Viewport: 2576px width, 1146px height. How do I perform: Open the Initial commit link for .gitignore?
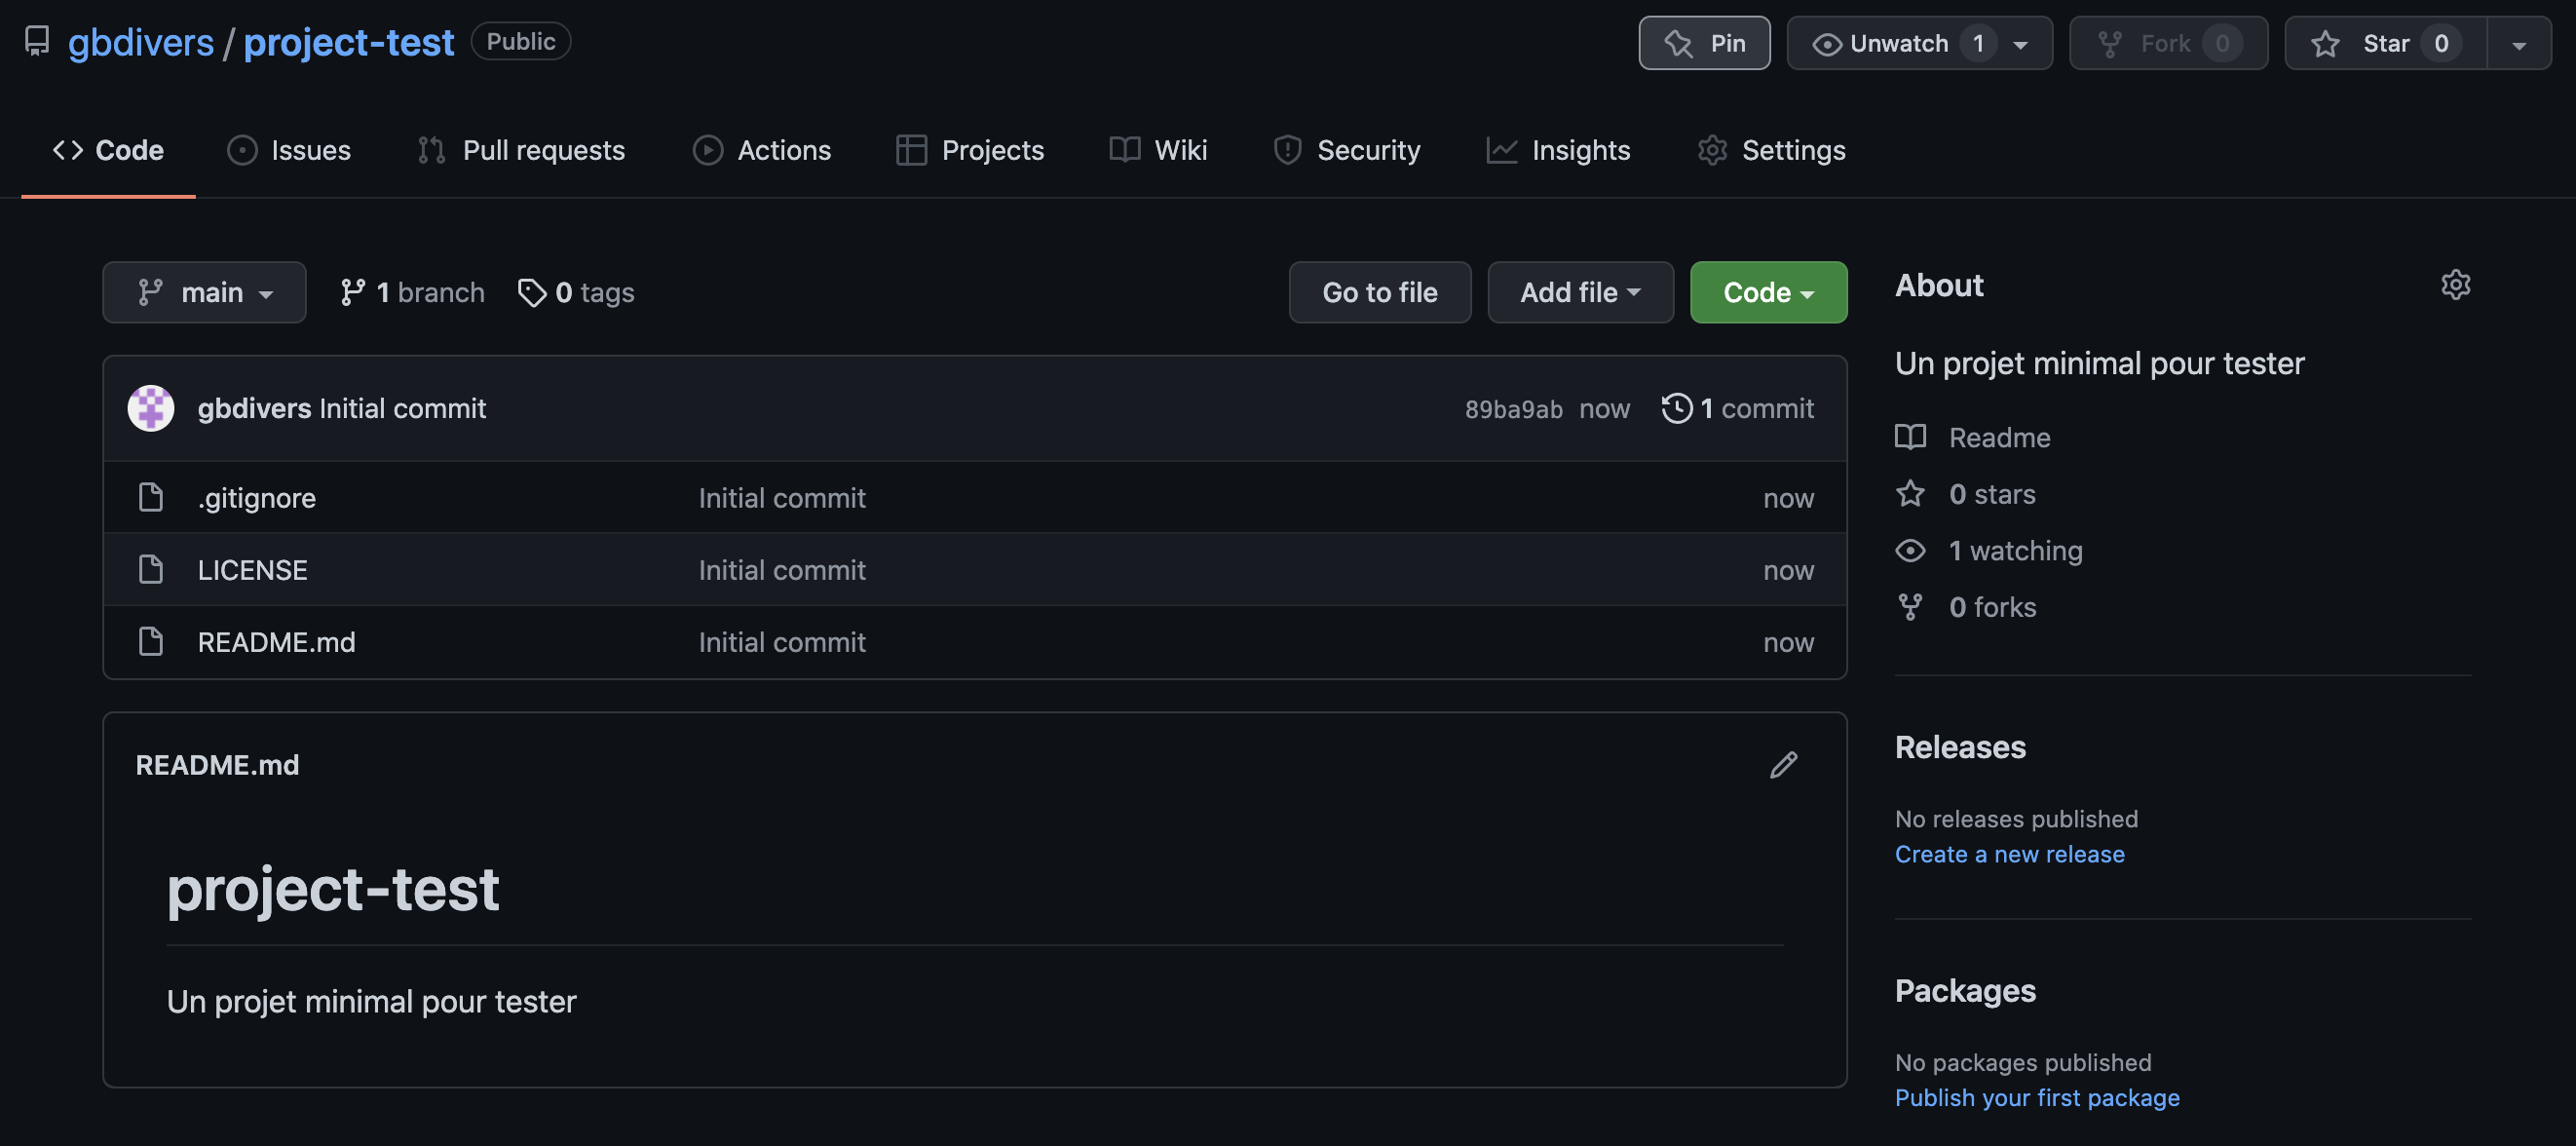point(782,498)
